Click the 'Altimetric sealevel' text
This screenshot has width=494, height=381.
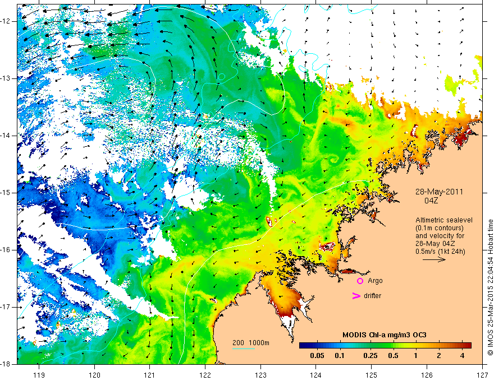pyautogui.click(x=444, y=220)
